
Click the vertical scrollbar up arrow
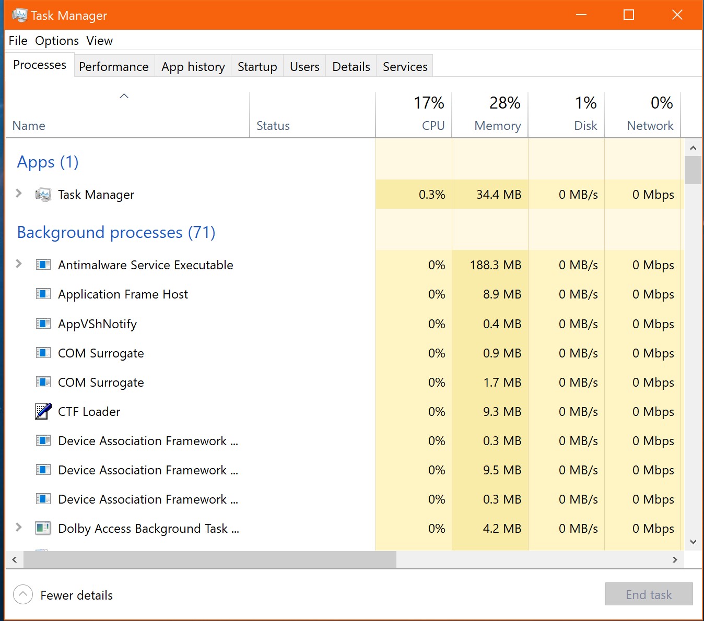(x=693, y=148)
